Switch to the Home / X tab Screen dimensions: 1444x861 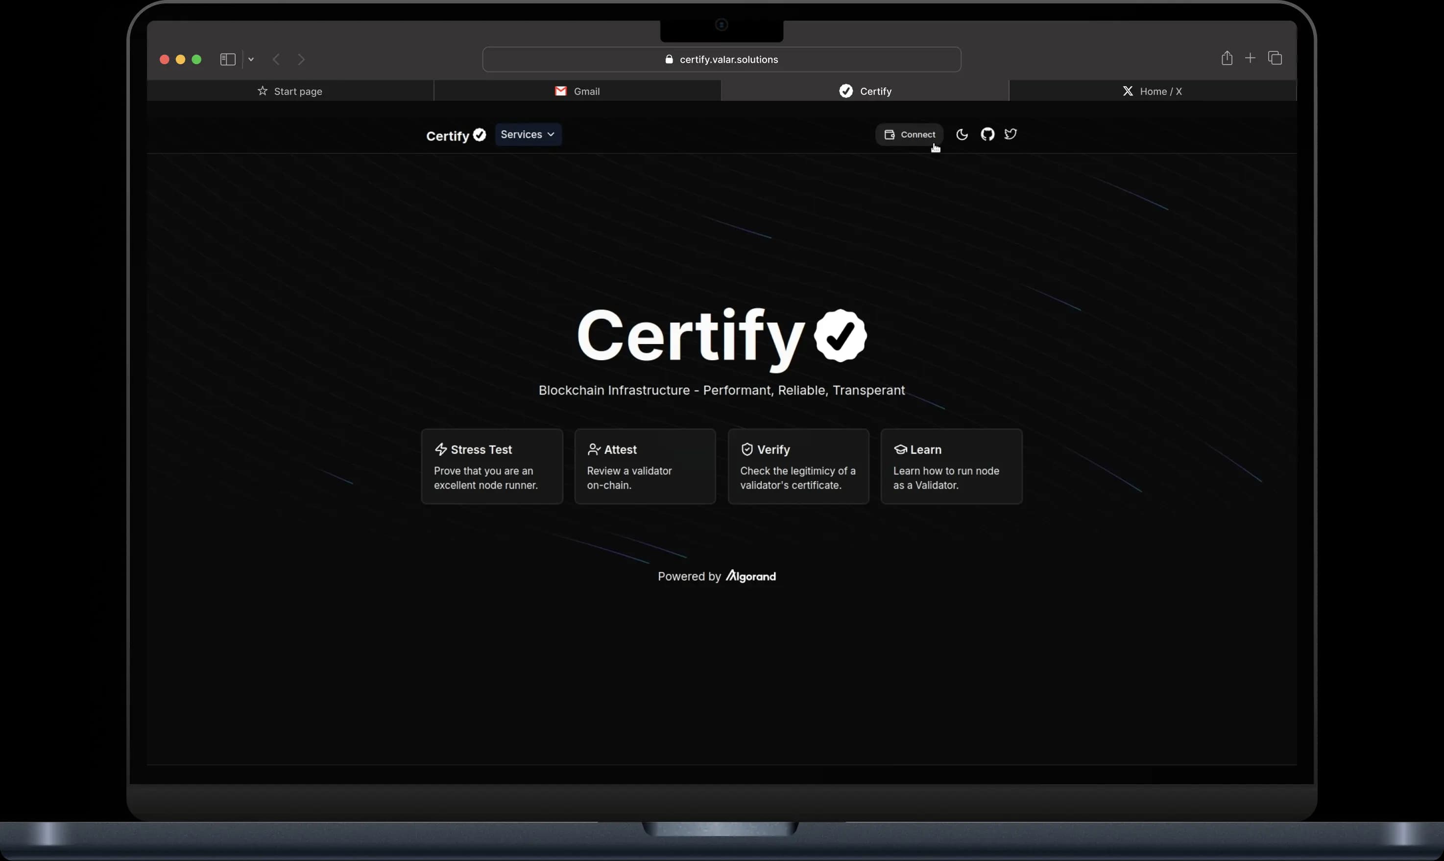click(1153, 91)
